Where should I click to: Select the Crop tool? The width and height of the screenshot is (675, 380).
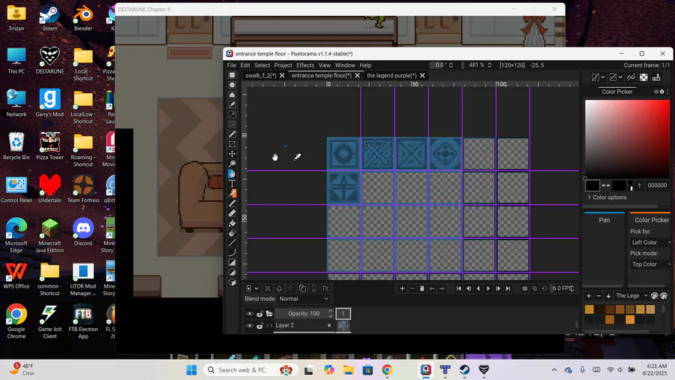(x=232, y=144)
